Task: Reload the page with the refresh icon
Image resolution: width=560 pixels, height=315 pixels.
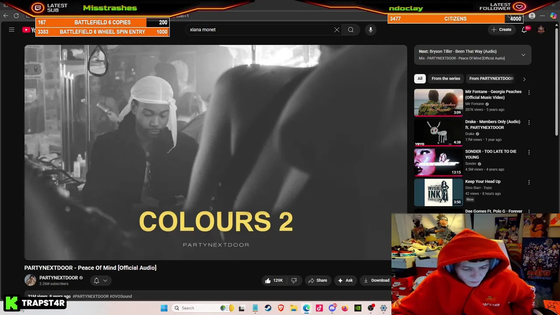Action: pyautogui.click(x=16, y=16)
